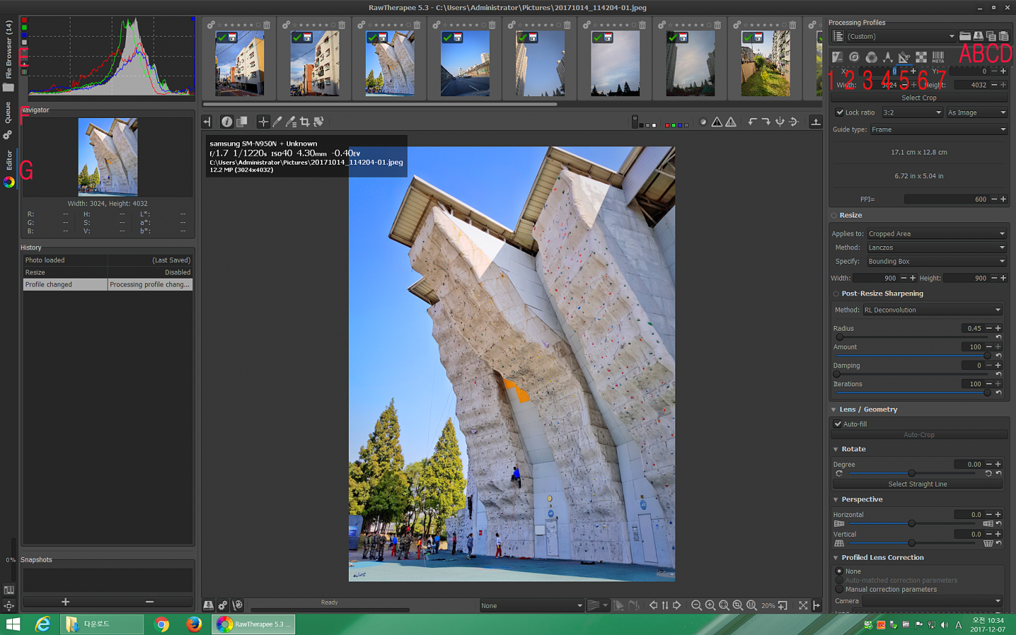Select the lockable color picker tool
Image resolution: width=1016 pixels, height=635 pixels.
tap(291, 122)
